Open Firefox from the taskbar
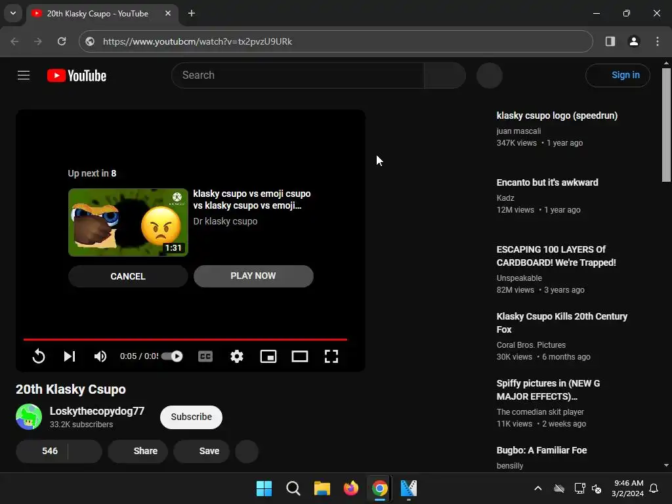The width and height of the screenshot is (672, 504). pos(351,488)
